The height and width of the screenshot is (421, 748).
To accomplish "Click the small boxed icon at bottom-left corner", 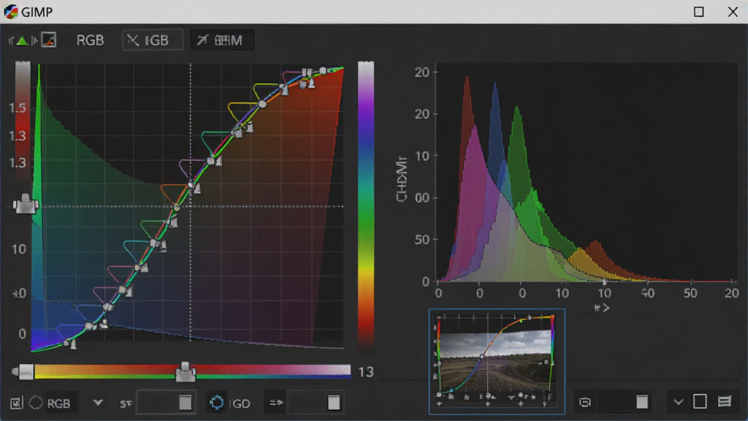I will (16, 403).
